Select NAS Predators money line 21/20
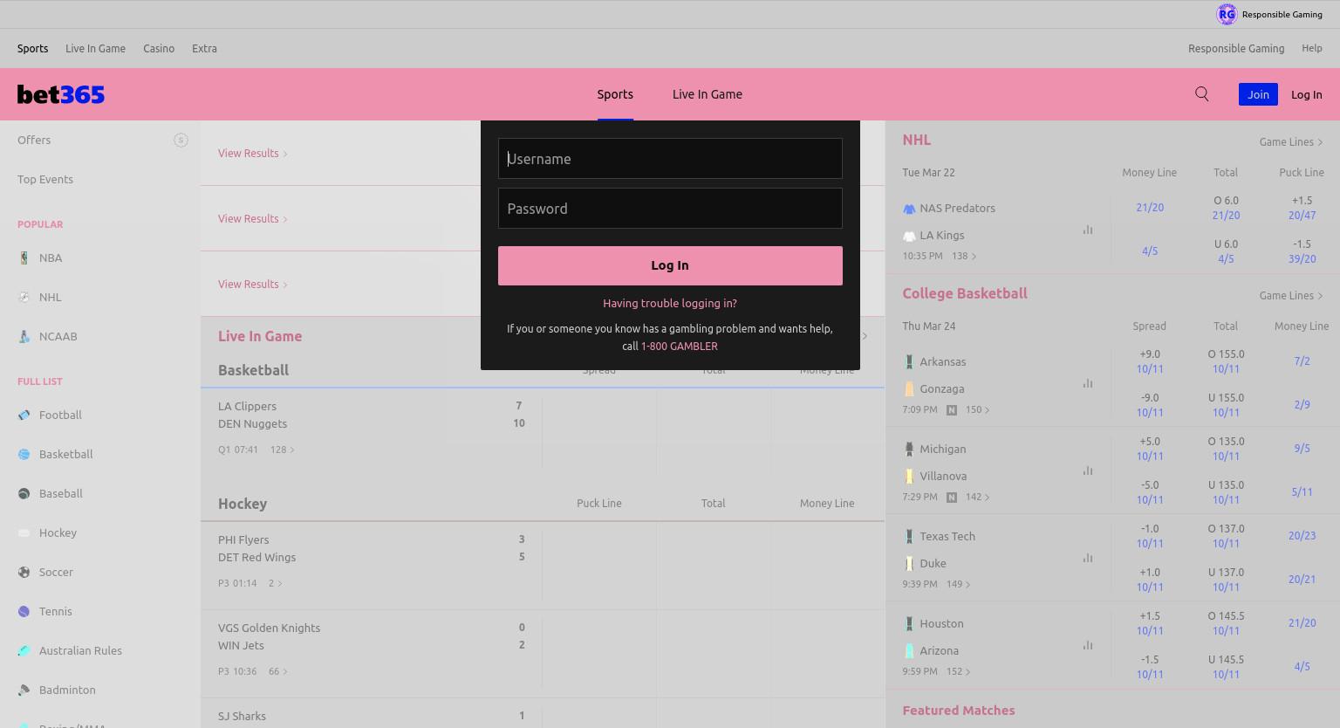The width and height of the screenshot is (1340, 728). 1149,208
